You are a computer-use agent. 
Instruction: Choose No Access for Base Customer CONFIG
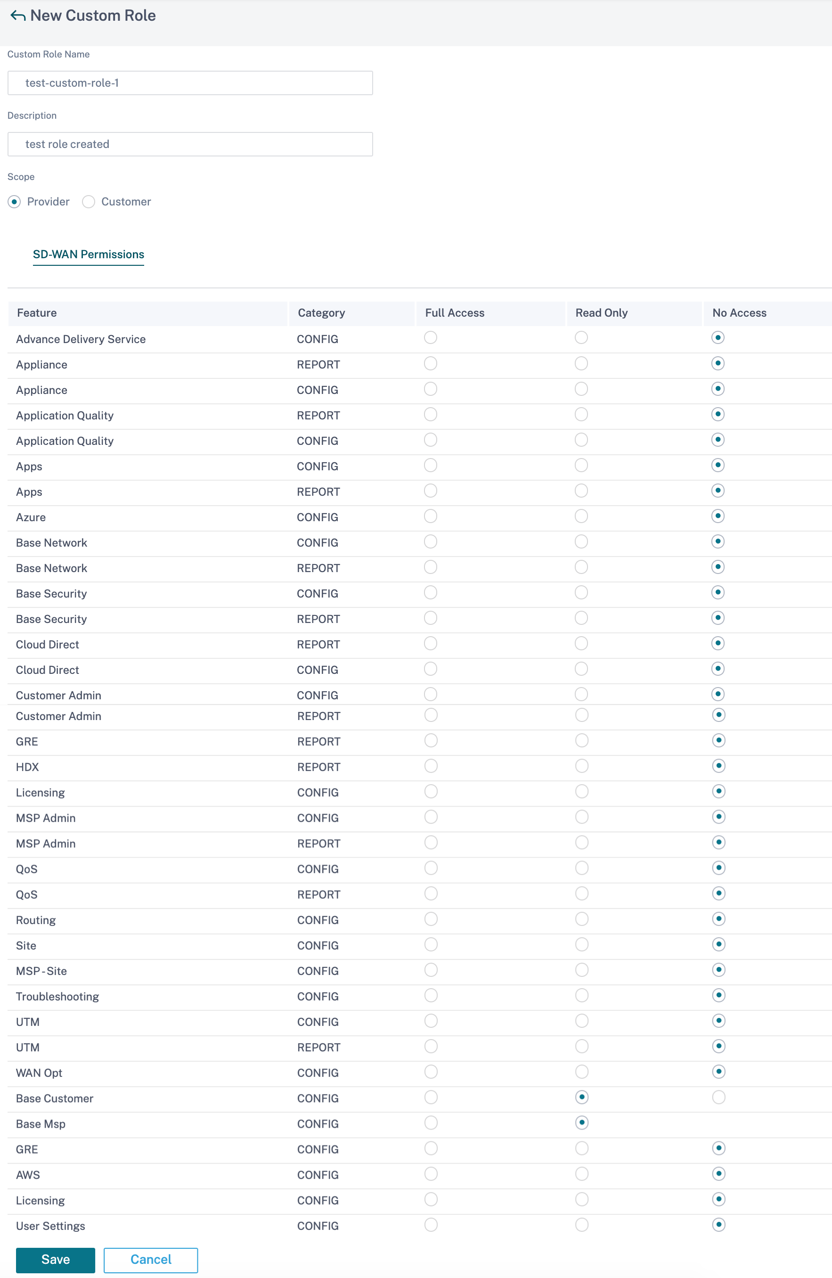719,1098
